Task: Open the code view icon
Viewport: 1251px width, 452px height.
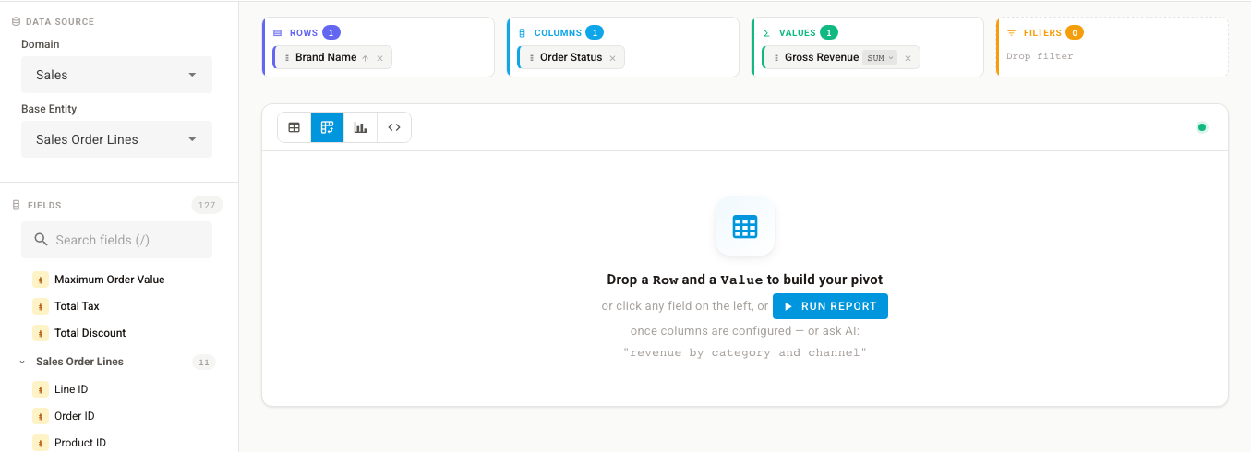Action: click(x=394, y=127)
